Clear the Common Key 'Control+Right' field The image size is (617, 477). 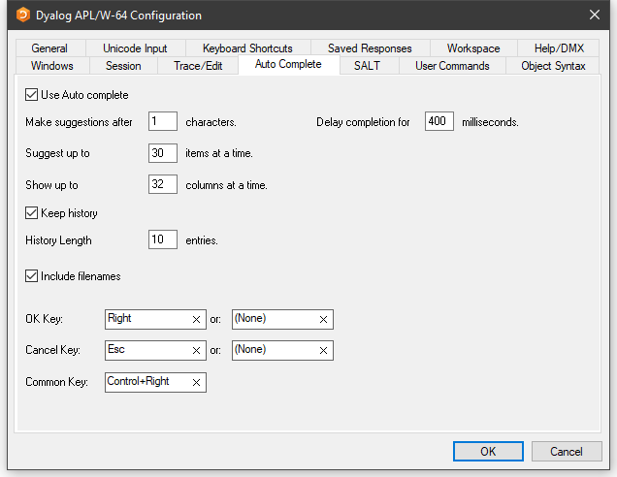coord(196,382)
